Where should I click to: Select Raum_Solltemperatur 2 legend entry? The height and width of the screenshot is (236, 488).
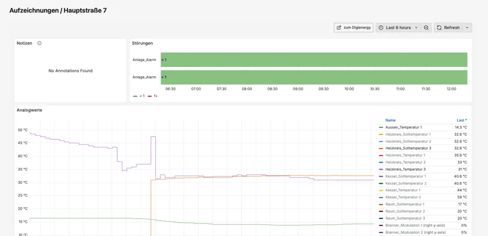(405, 211)
